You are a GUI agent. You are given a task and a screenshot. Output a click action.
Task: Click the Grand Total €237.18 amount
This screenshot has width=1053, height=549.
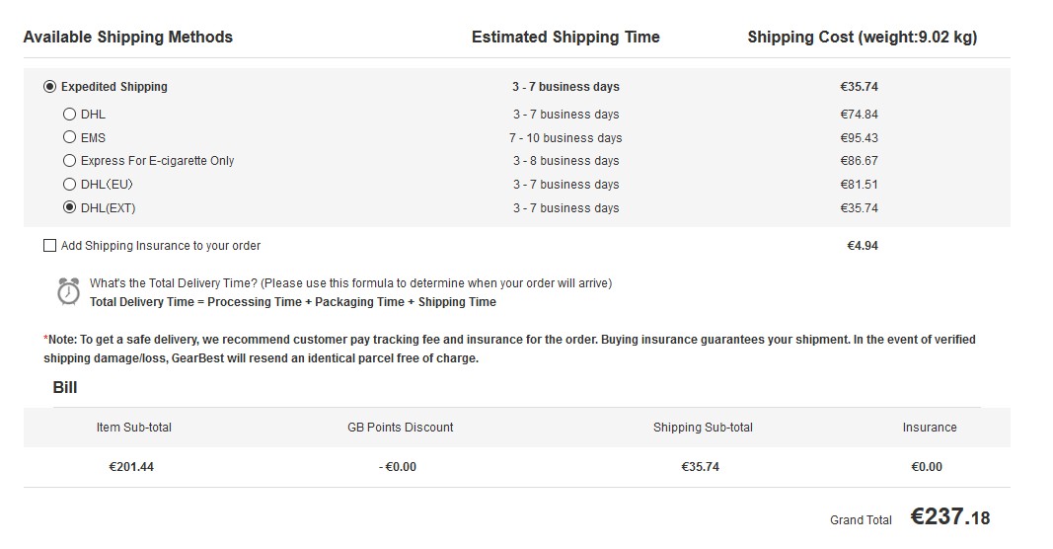pyautogui.click(x=950, y=516)
